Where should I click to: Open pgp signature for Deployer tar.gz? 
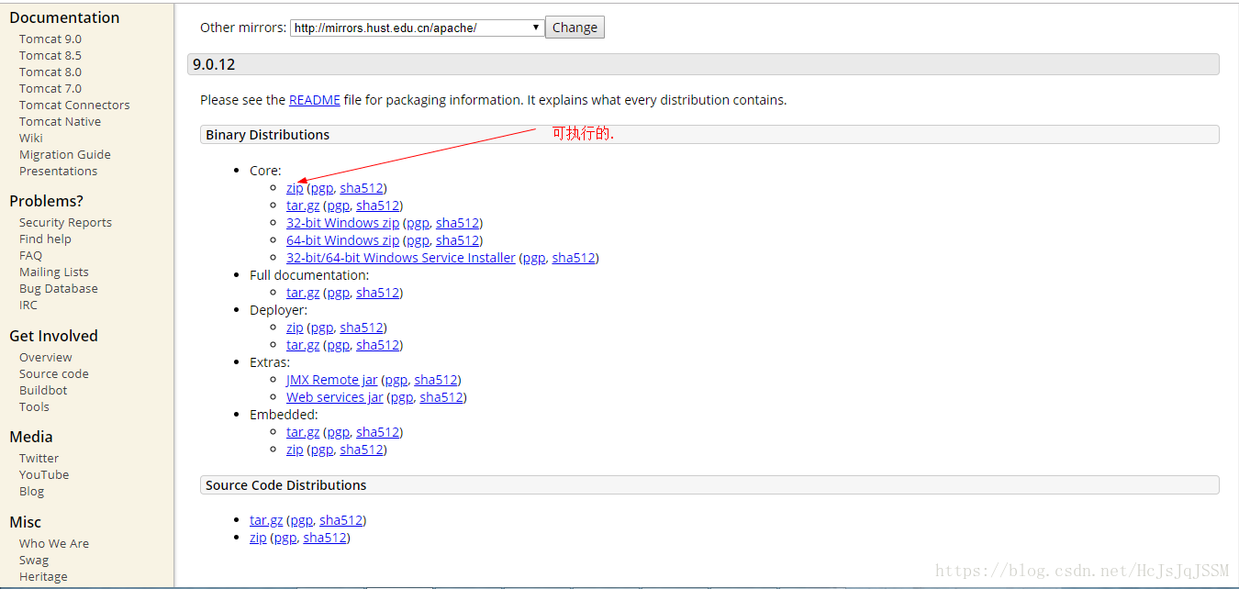(x=338, y=345)
